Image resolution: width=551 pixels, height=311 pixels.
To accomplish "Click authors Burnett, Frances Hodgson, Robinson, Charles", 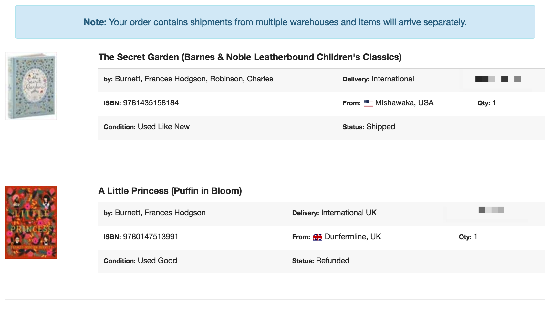I will pos(194,79).
